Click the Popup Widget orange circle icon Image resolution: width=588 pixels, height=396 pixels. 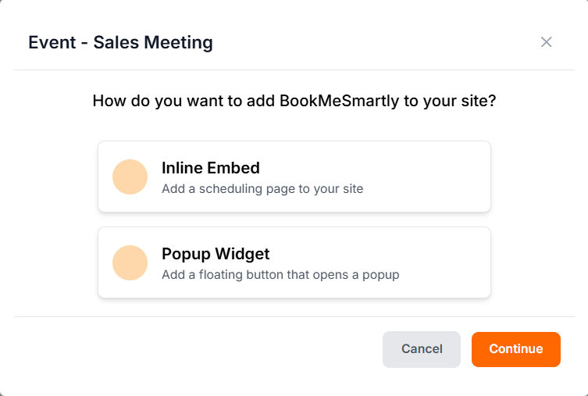pos(130,262)
